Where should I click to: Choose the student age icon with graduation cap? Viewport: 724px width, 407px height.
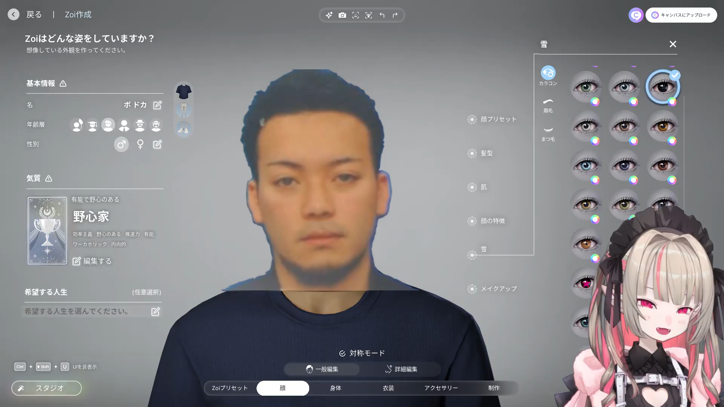[92, 125]
